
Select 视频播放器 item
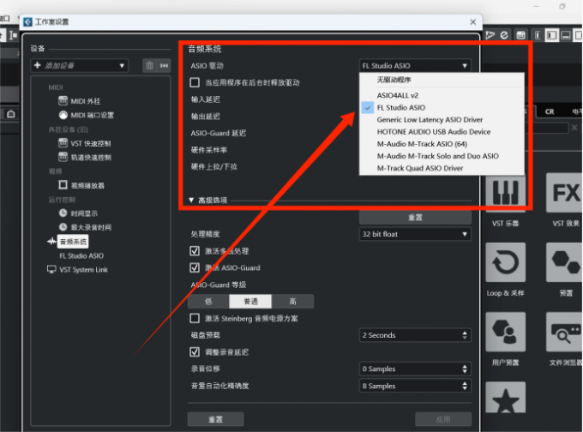coord(87,185)
